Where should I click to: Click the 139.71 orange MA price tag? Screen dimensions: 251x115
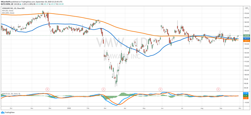[x=247, y=41]
